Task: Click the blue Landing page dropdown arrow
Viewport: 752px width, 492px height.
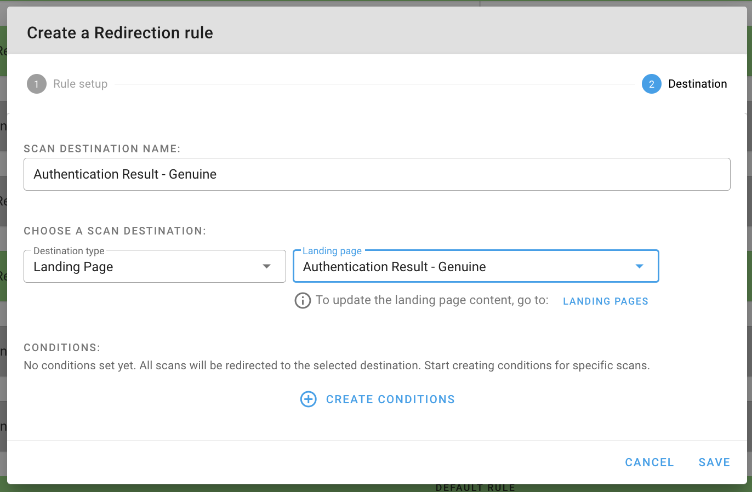Action: (639, 266)
